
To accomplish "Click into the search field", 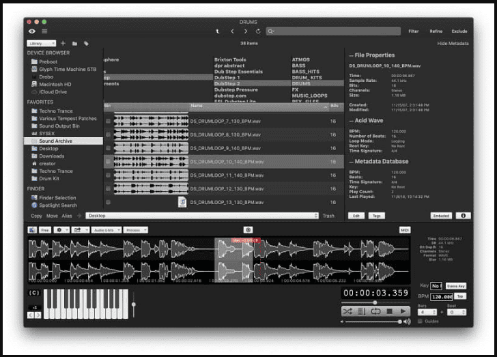I will [x=333, y=31].
